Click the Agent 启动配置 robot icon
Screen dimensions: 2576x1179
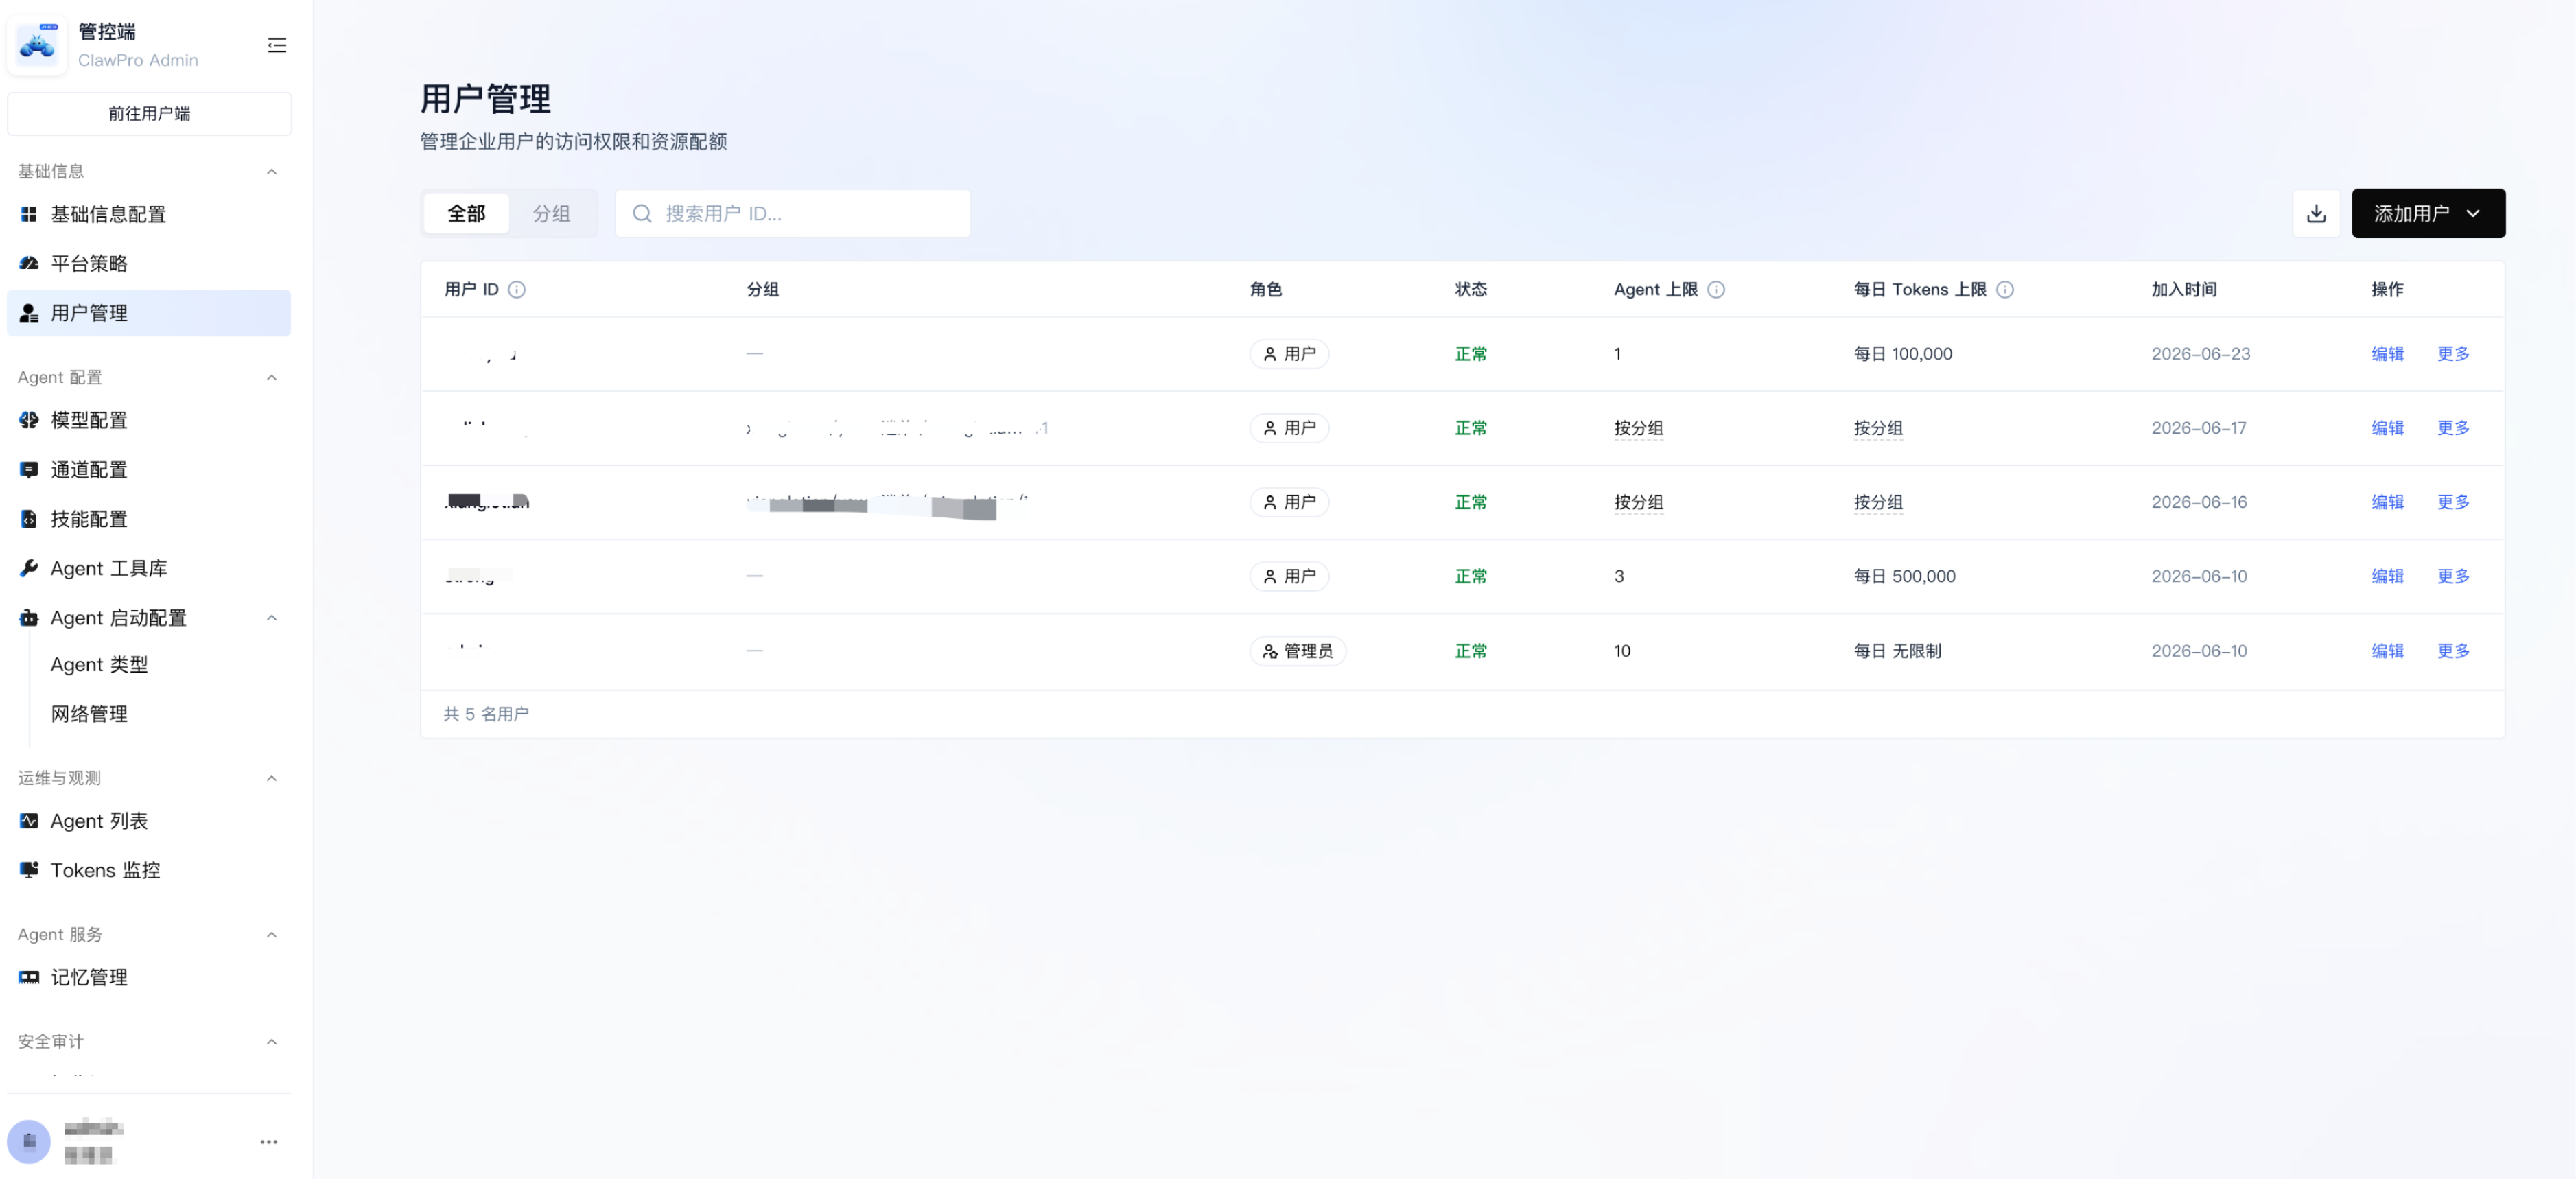[x=29, y=618]
